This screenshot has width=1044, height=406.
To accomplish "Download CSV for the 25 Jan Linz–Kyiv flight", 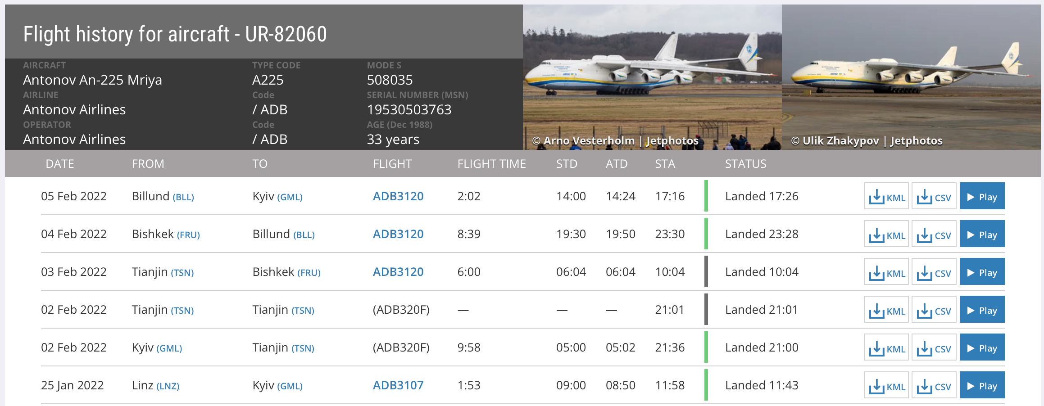I will [933, 385].
